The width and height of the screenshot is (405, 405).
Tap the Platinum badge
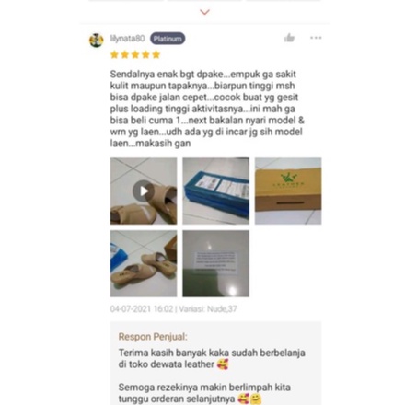tap(168, 39)
